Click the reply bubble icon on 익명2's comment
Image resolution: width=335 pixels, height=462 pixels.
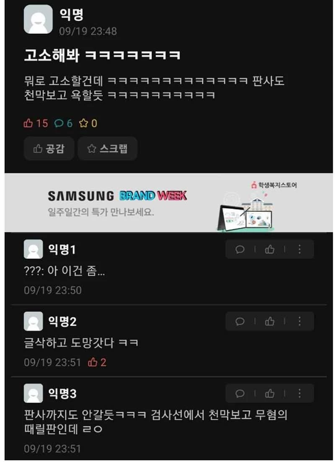point(240,321)
